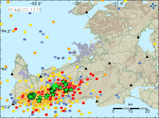Select the -21.5° longitude label
This screenshot has width=159, height=118.
pyautogui.click(x=118, y=4)
